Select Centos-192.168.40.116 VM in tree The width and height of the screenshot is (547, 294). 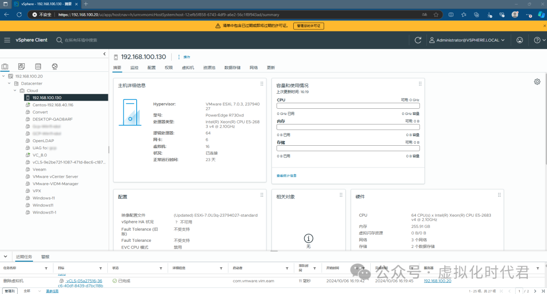(x=53, y=105)
